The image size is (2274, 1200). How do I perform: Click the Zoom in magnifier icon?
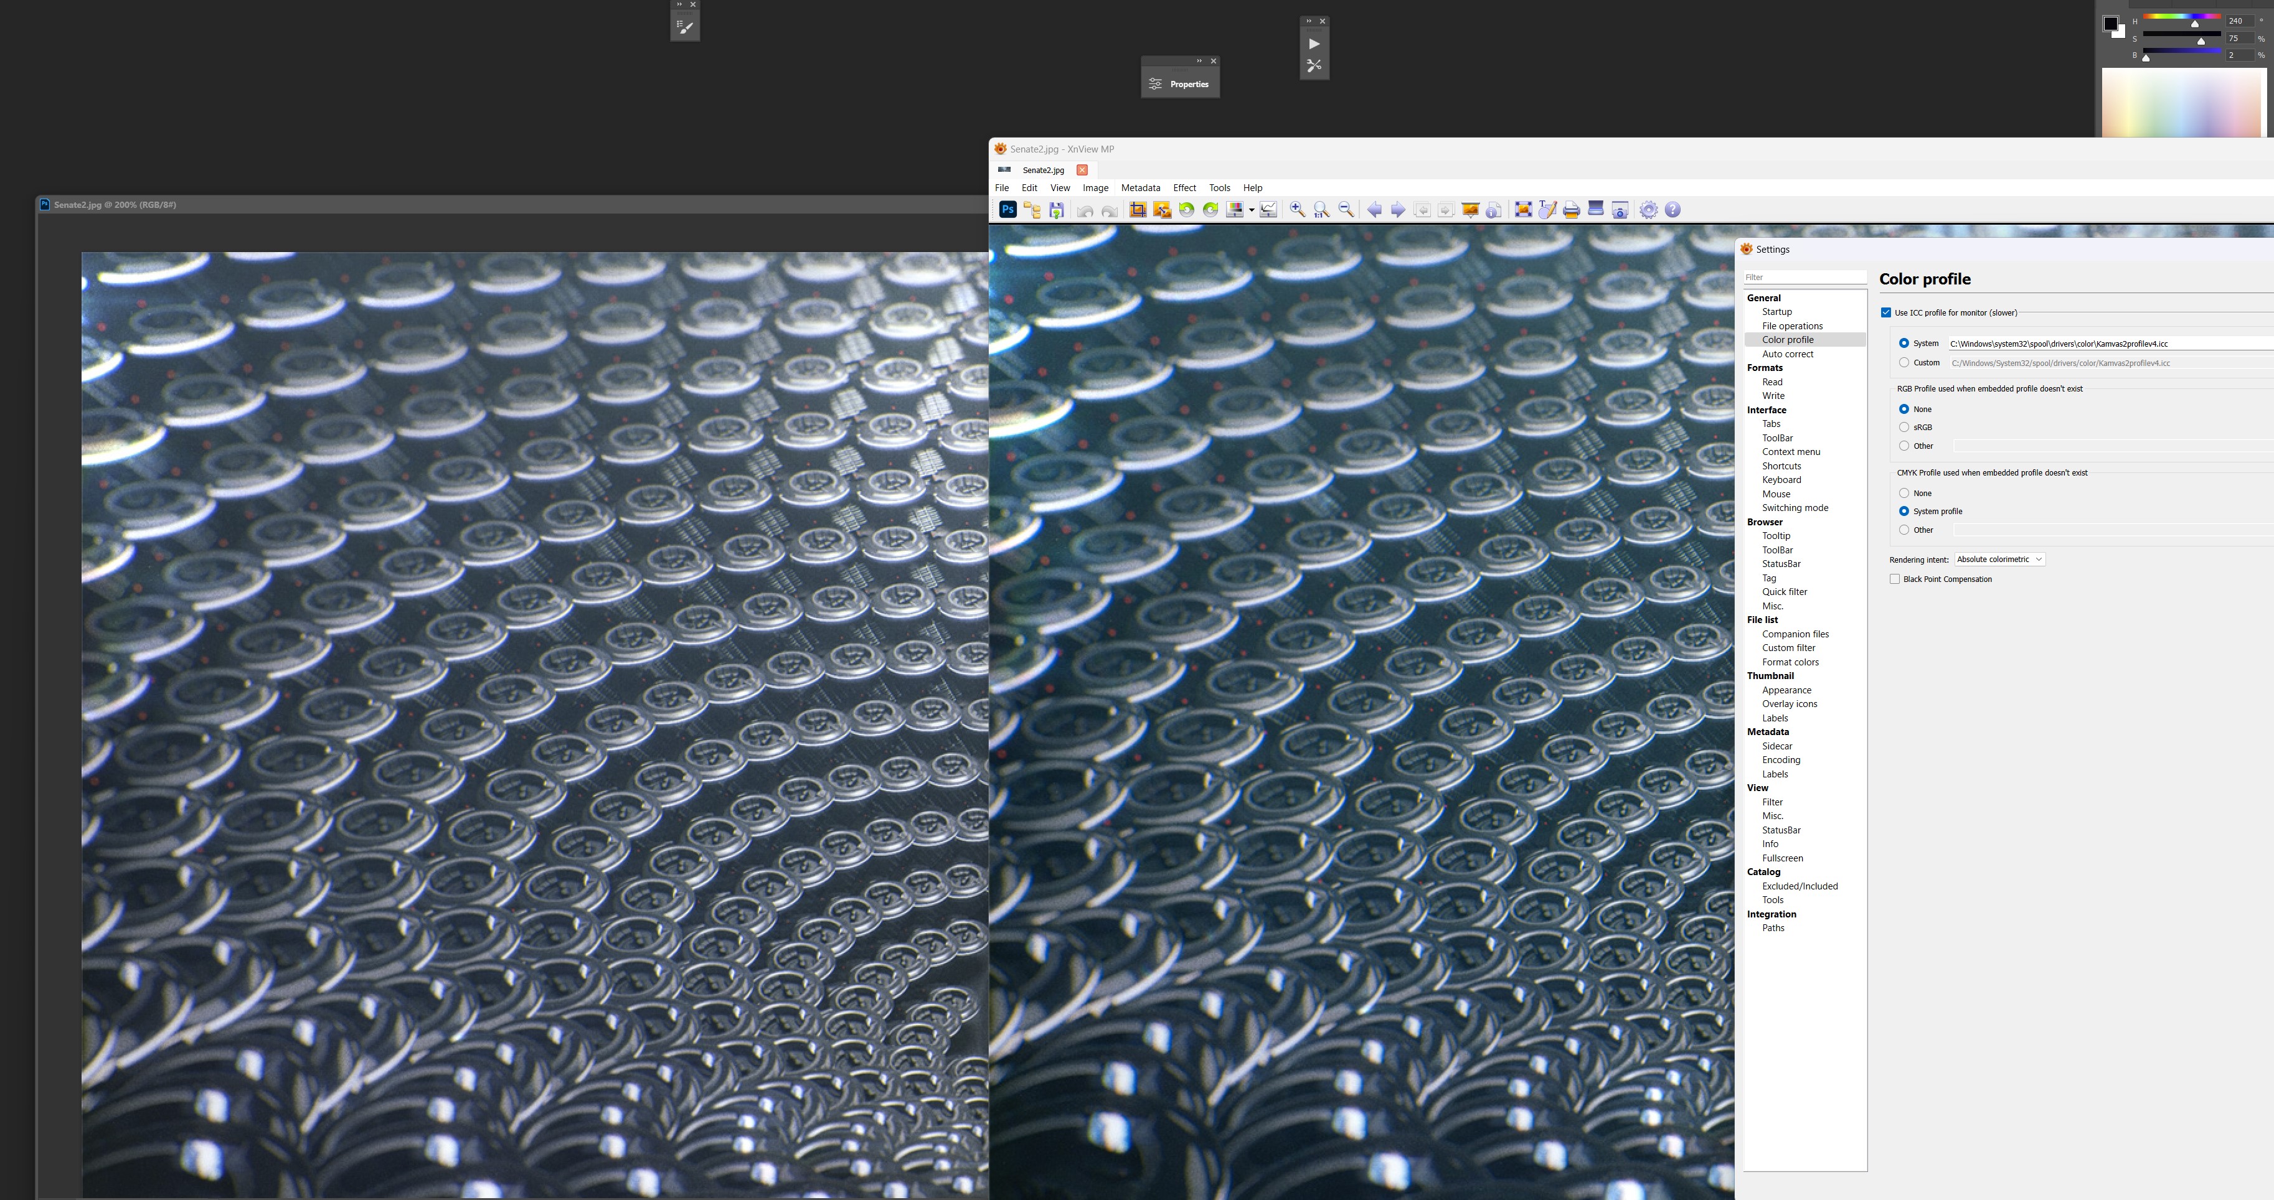point(1297,210)
